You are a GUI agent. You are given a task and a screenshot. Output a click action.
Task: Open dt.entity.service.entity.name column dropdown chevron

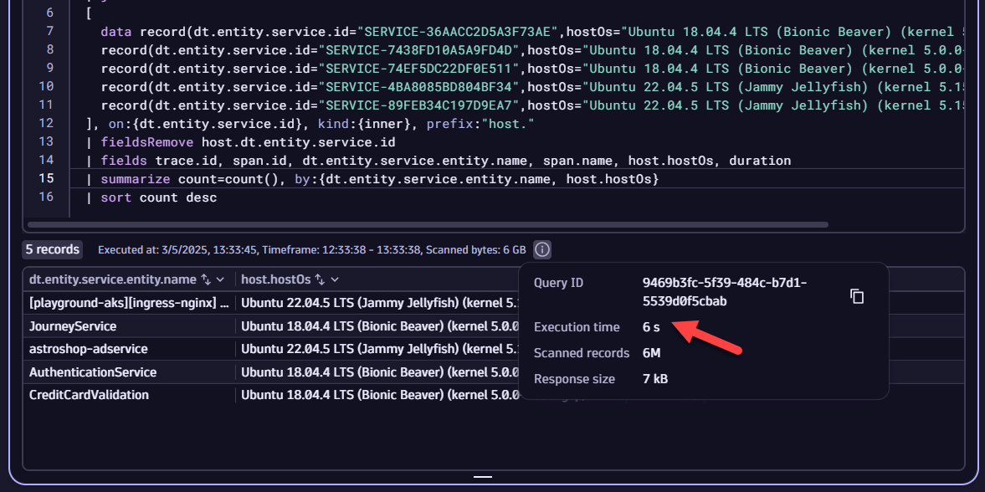tap(220, 279)
